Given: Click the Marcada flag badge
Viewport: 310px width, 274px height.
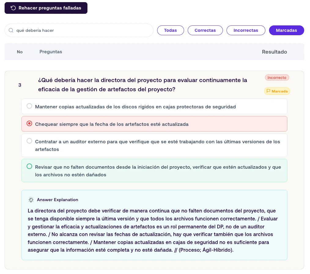Looking at the screenshot, I should pyautogui.click(x=277, y=91).
